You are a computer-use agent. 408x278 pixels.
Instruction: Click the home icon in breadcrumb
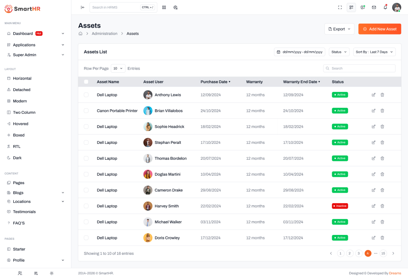point(80,34)
